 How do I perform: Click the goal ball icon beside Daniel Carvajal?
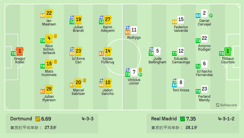pos(211,16)
